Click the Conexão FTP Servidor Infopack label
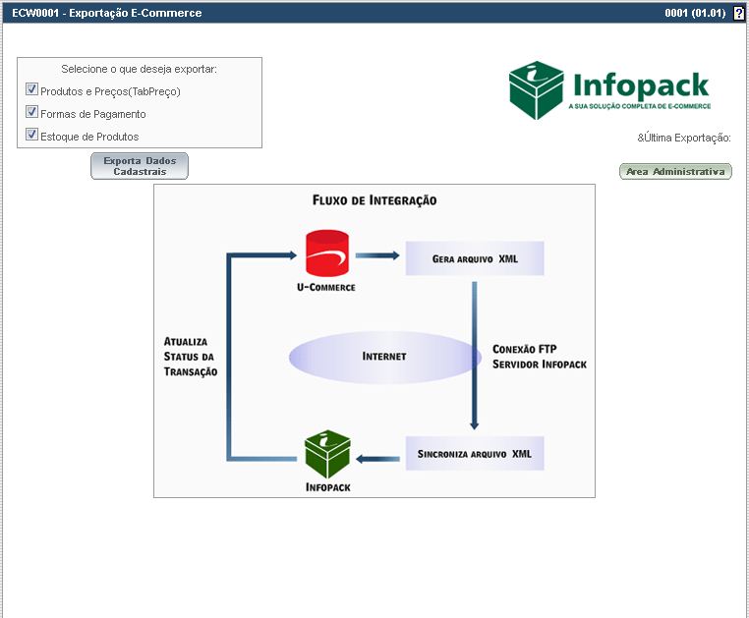 (539, 357)
